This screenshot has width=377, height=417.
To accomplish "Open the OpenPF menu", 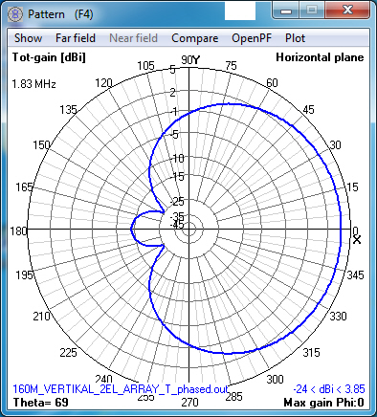I will pyautogui.click(x=252, y=38).
